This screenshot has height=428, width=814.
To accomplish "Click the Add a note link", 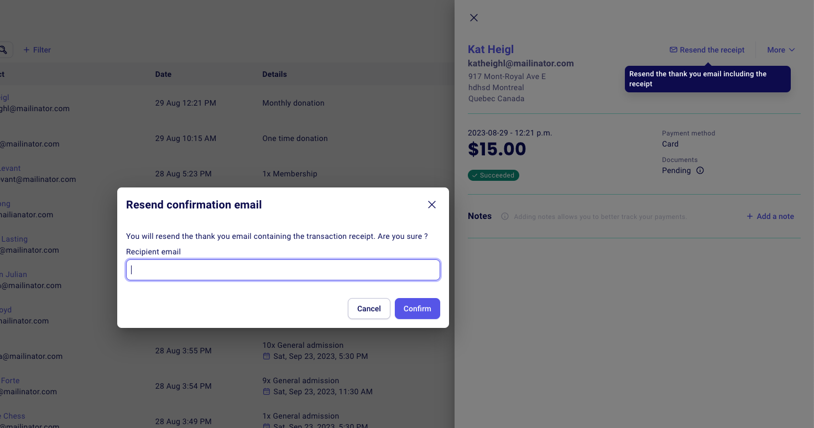I will click(x=770, y=216).
